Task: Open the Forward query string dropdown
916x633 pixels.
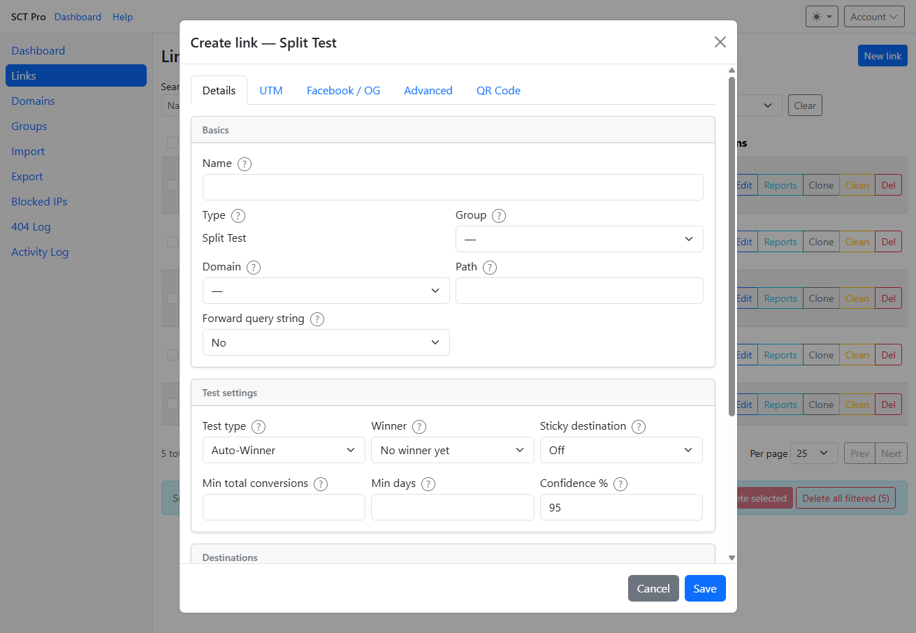Action: point(326,342)
